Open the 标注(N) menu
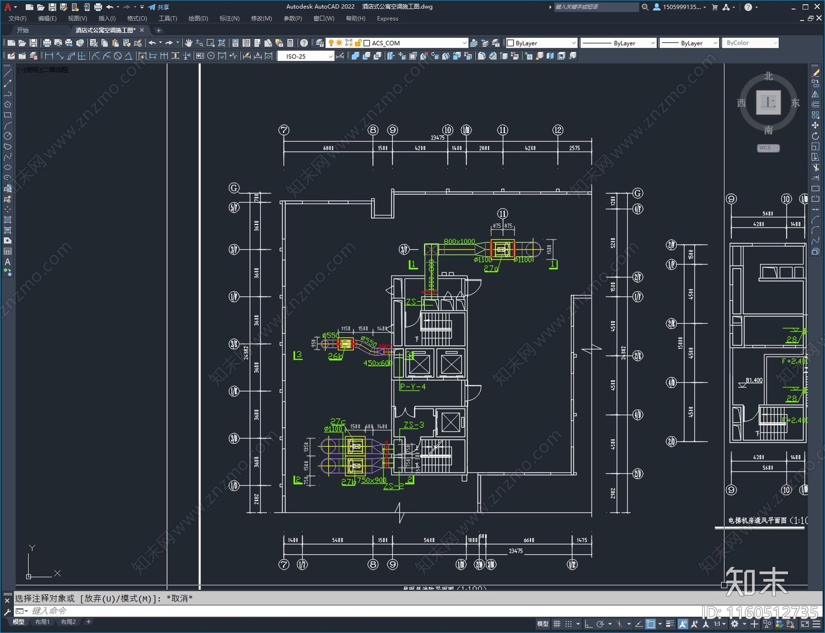825x633 pixels. (229, 18)
